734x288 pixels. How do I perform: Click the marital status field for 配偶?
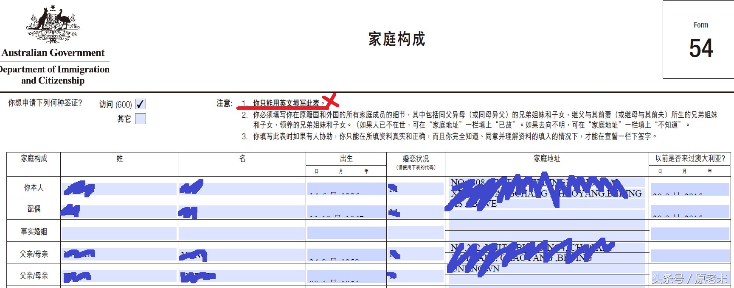[416, 212]
